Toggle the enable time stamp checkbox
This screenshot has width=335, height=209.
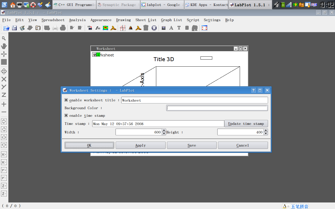coord(66,115)
